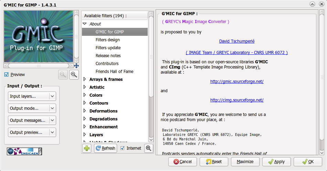Click the magnifier button next to Internet
Image resolution: width=327 pixels, height=171 pixels.
point(148,148)
